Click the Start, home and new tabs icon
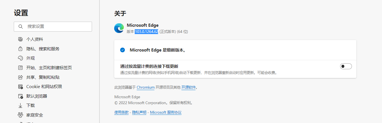 tap(20, 68)
